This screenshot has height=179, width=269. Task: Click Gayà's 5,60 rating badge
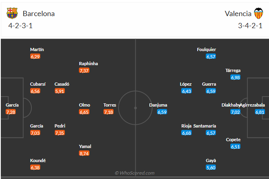211,167
